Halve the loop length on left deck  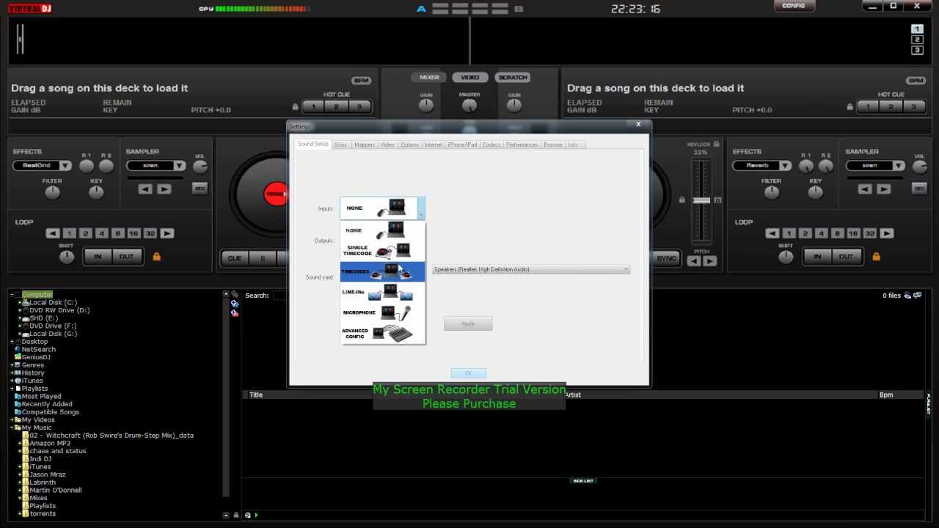point(53,233)
